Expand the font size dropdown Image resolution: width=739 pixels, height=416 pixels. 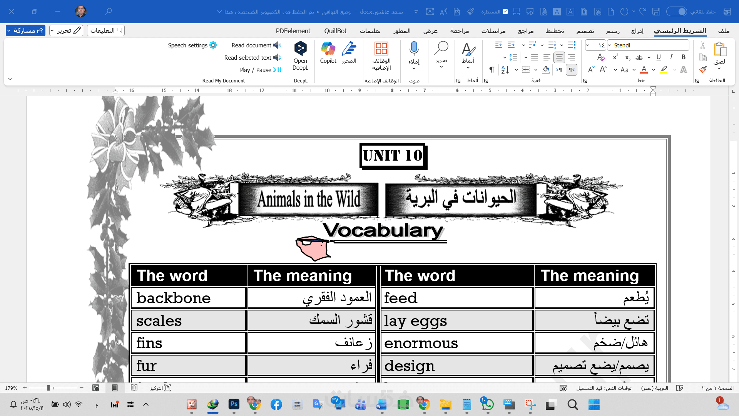pos(588,45)
